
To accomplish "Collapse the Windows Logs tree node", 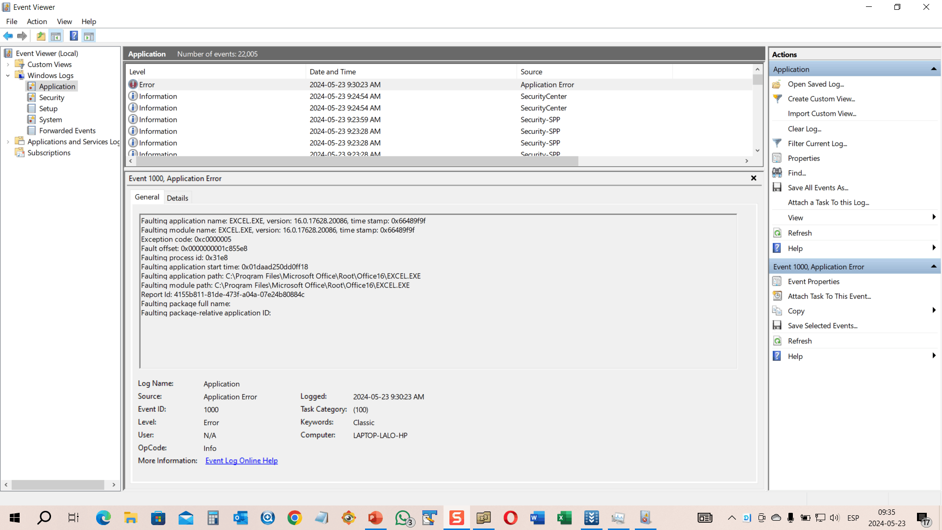I will pyautogui.click(x=8, y=76).
